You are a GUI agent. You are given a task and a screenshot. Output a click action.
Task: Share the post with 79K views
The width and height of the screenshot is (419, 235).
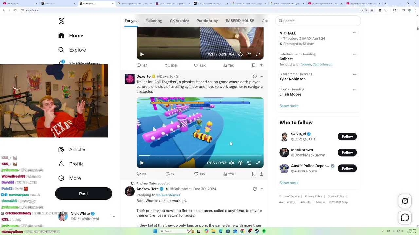(x=261, y=65)
